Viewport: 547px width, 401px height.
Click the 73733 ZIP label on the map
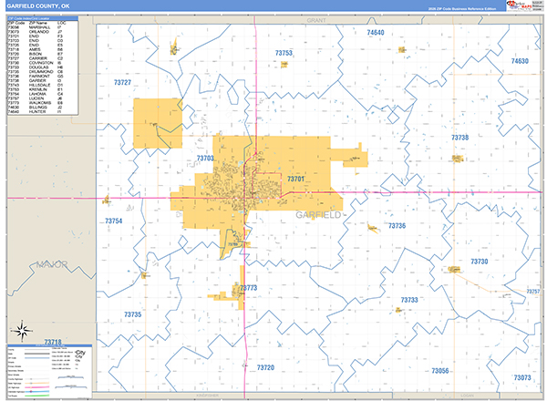click(x=409, y=300)
